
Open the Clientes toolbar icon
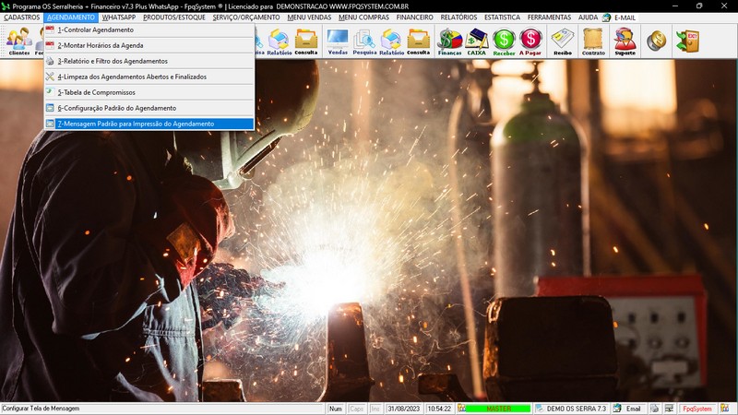point(18,41)
